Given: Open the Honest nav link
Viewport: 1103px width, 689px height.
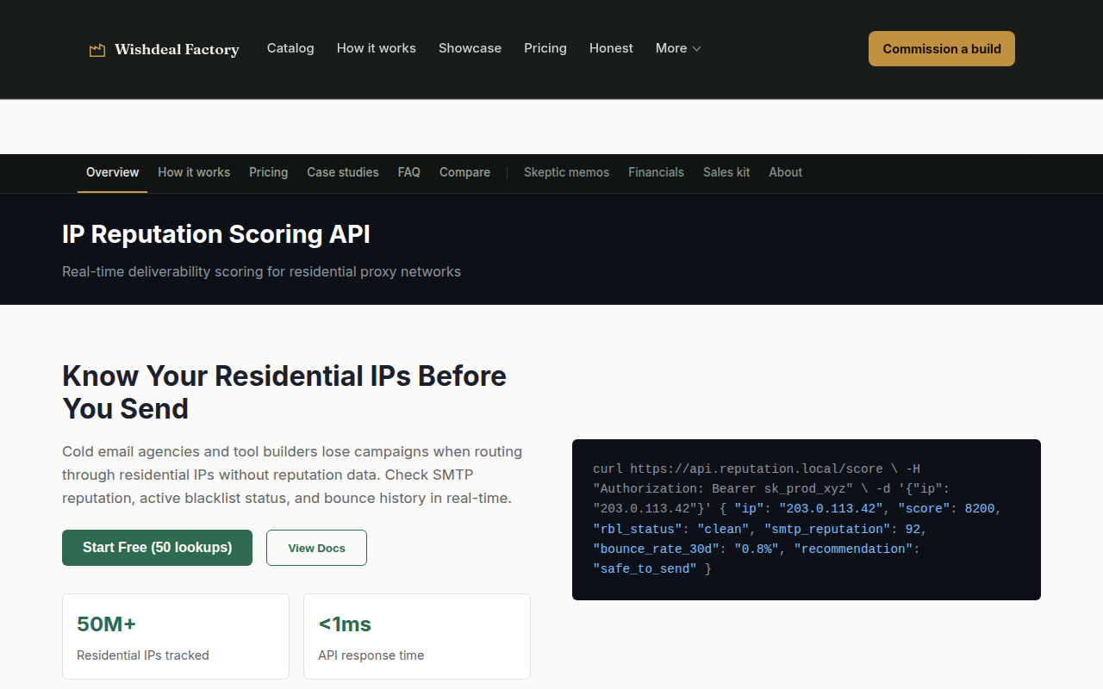Looking at the screenshot, I should point(611,48).
